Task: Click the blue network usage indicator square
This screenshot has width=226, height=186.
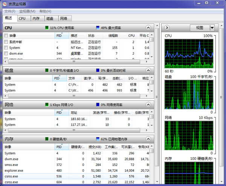Action: pos(98,105)
